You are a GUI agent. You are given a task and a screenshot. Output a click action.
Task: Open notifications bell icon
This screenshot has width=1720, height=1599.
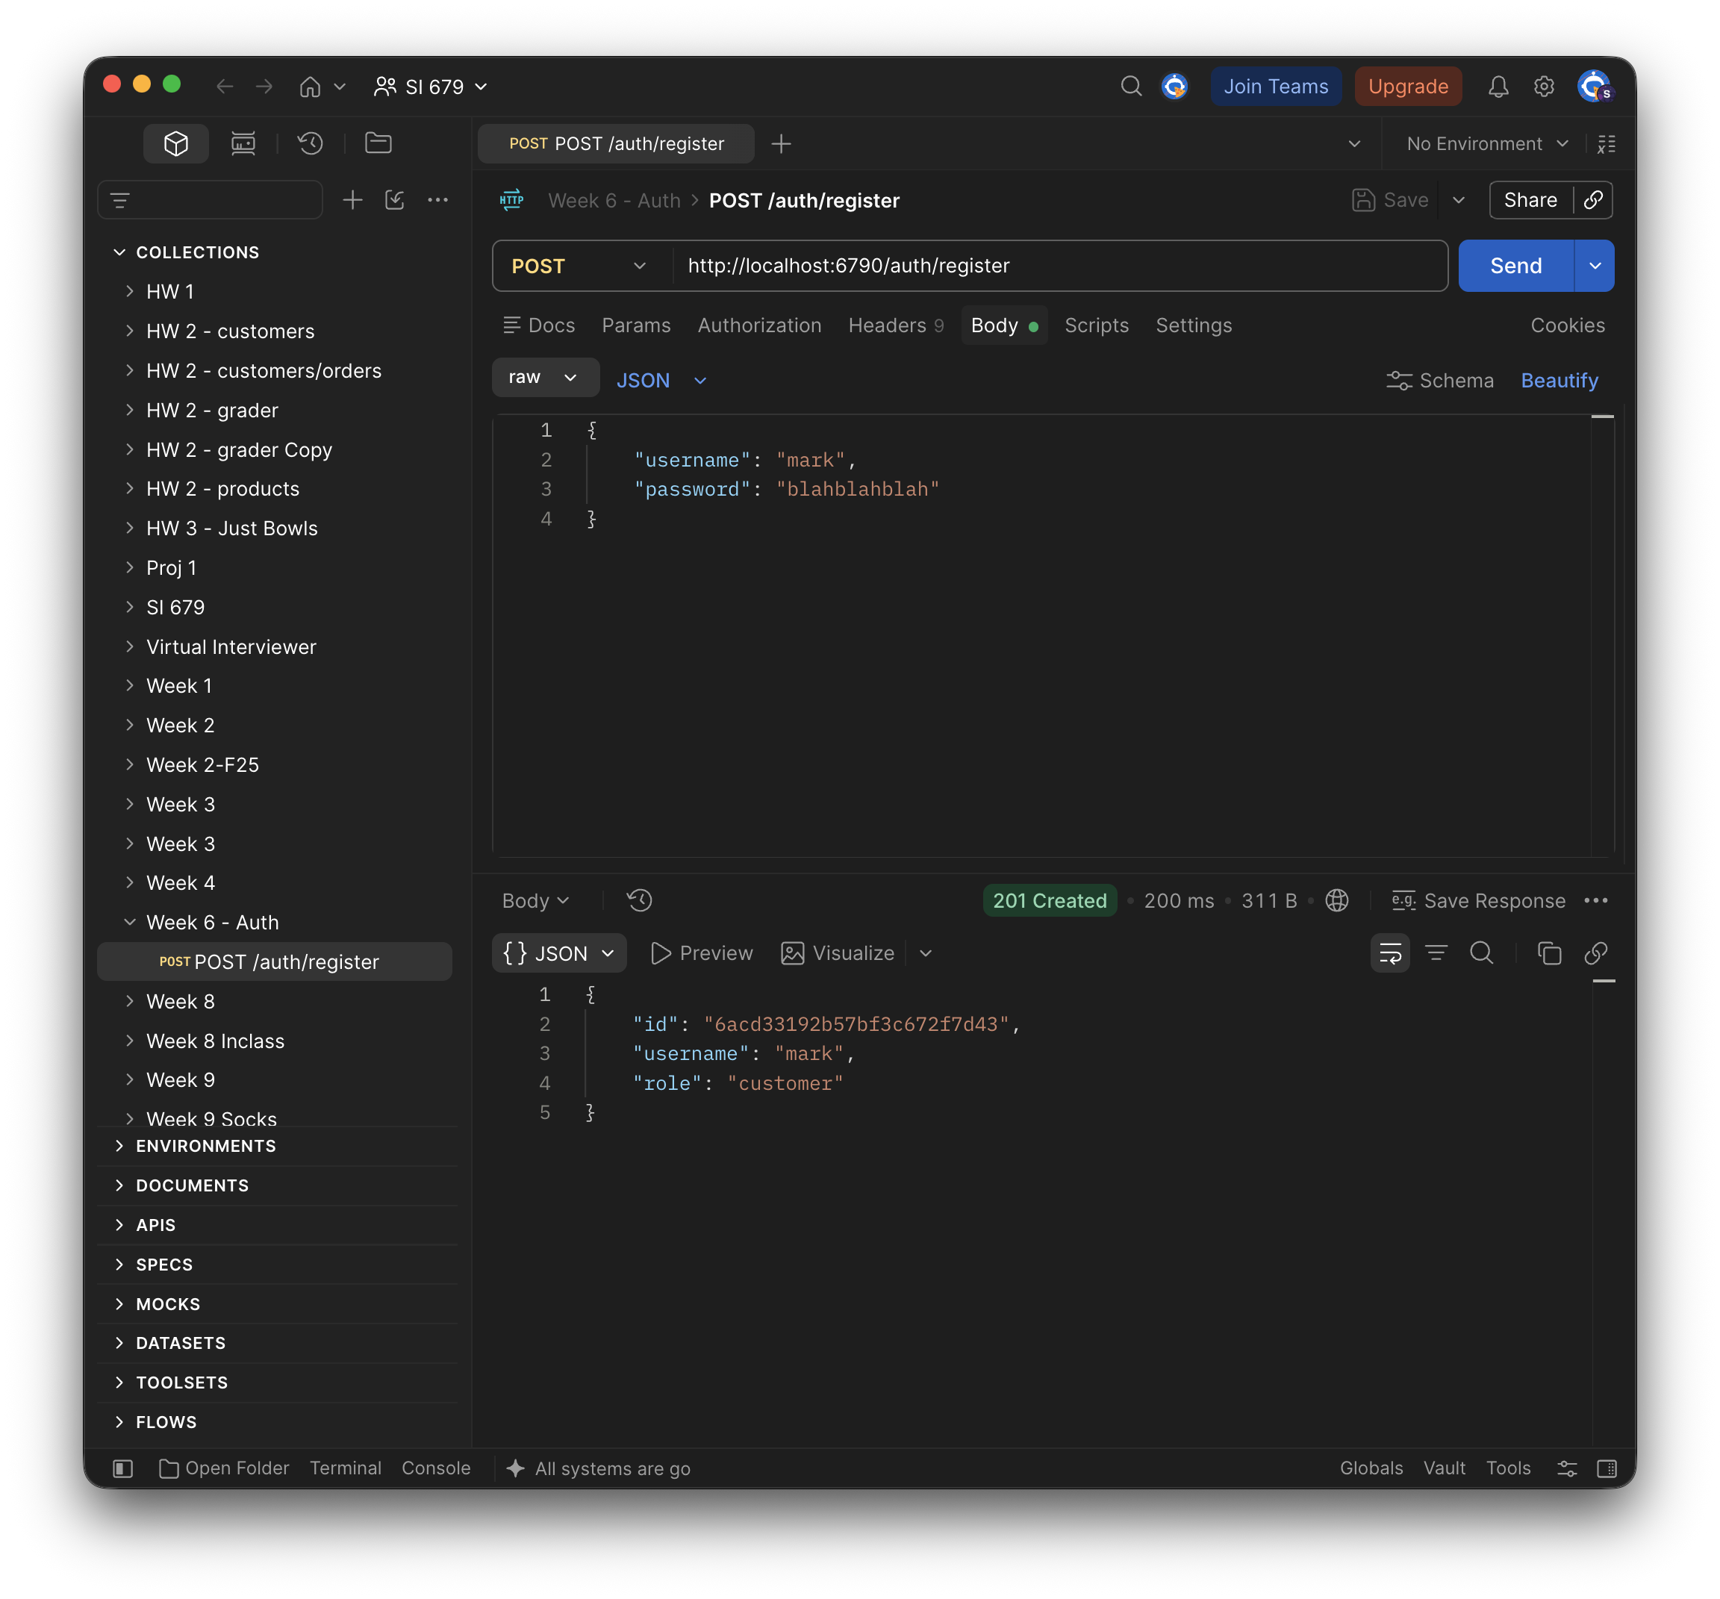[x=1498, y=87]
